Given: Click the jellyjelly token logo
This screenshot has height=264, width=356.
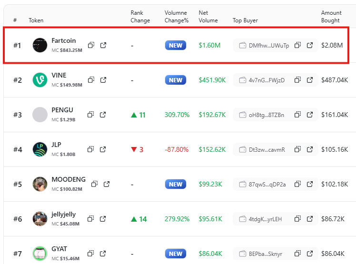Looking at the screenshot, I should (40, 219).
